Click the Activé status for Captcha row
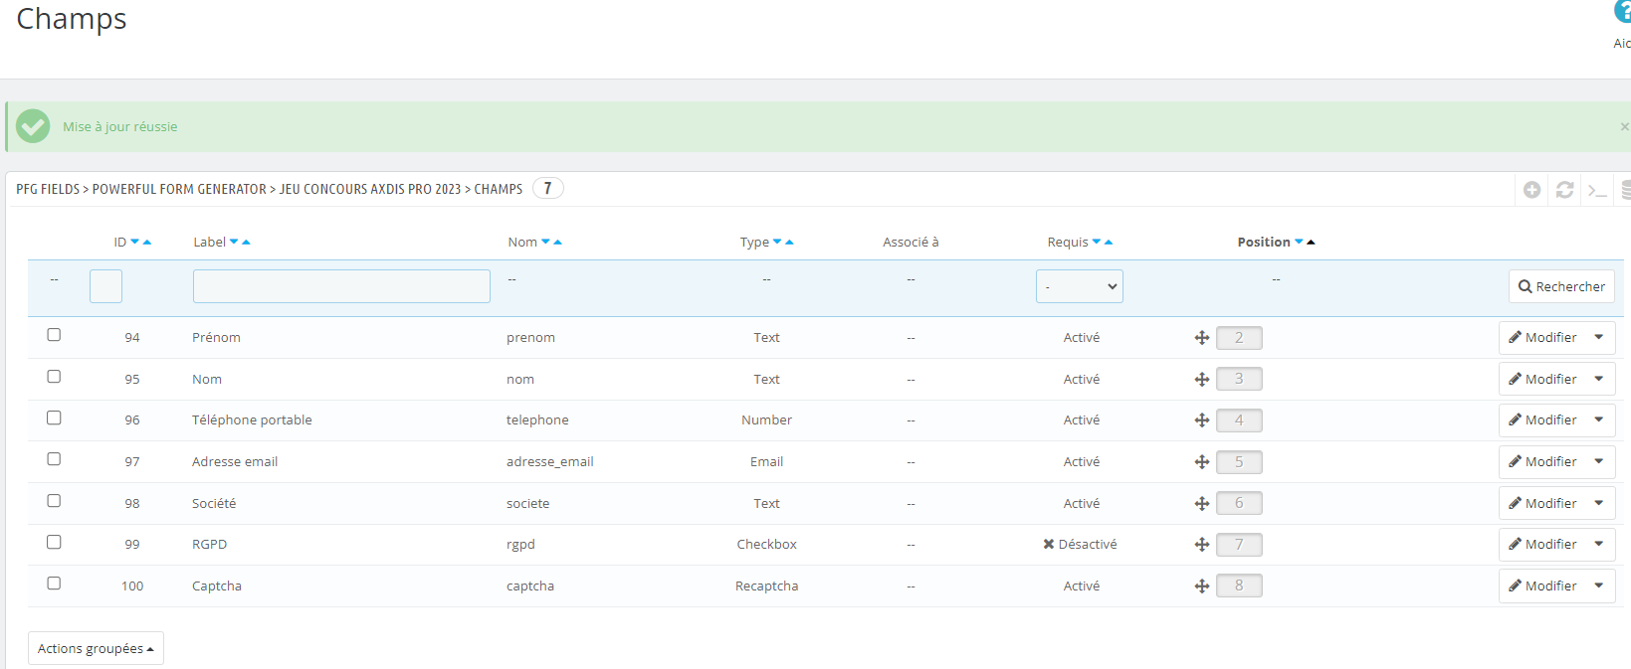Screen dimensions: 1631x669 point(1081,586)
